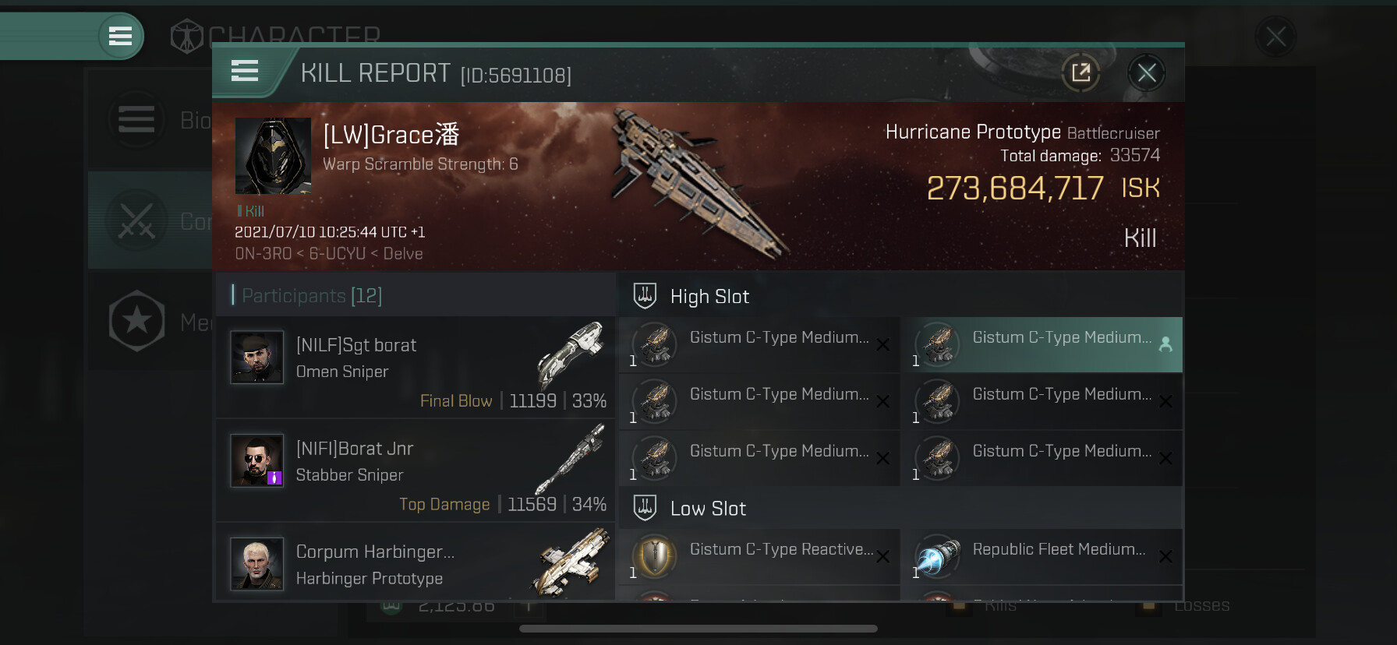Click victim Grace's portrait
The height and width of the screenshot is (645, 1397).
coord(273,156)
